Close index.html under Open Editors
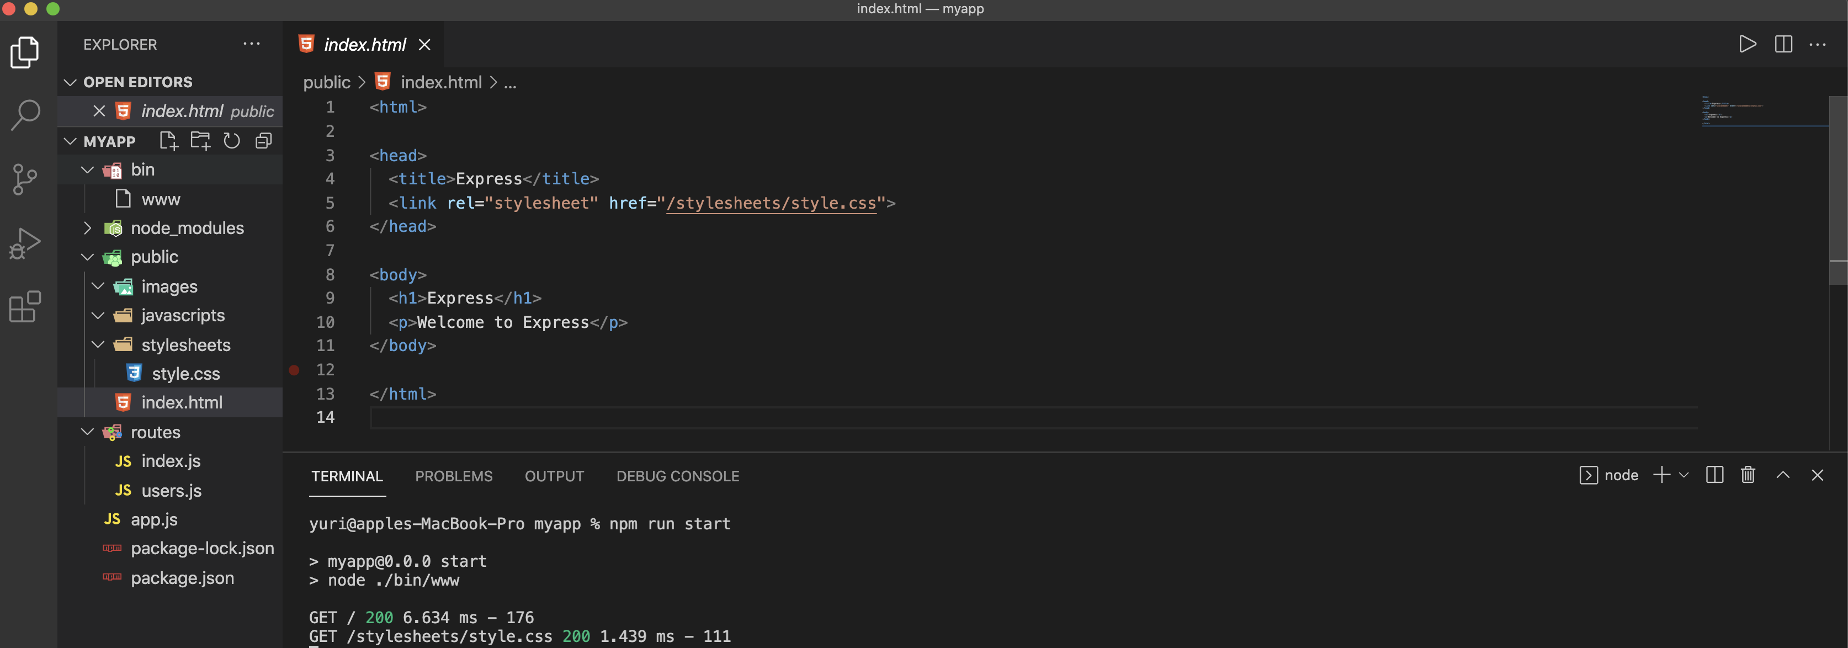The width and height of the screenshot is (1848, 648). pos(99,111)
